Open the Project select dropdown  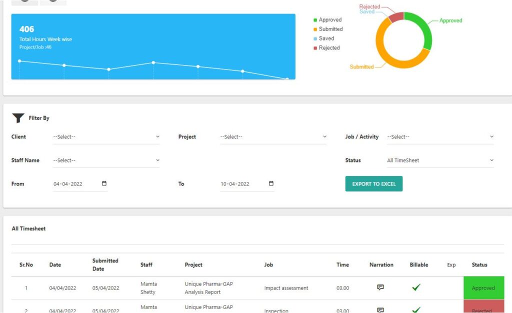[273, 136]
